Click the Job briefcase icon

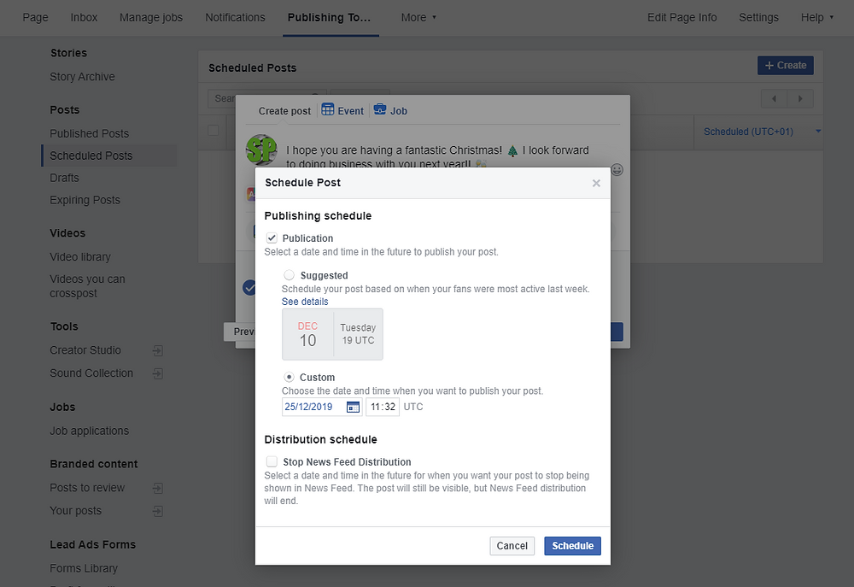[380, 109]
